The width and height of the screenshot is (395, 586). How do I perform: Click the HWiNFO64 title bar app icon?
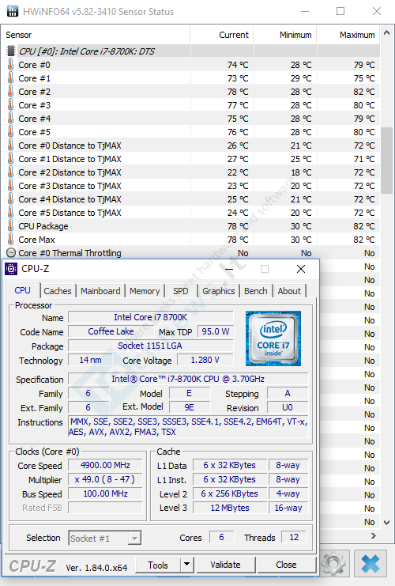point(13,11)
